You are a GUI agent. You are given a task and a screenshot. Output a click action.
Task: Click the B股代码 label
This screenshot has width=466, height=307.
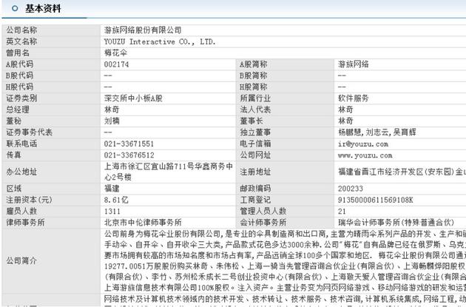[20, 75]
